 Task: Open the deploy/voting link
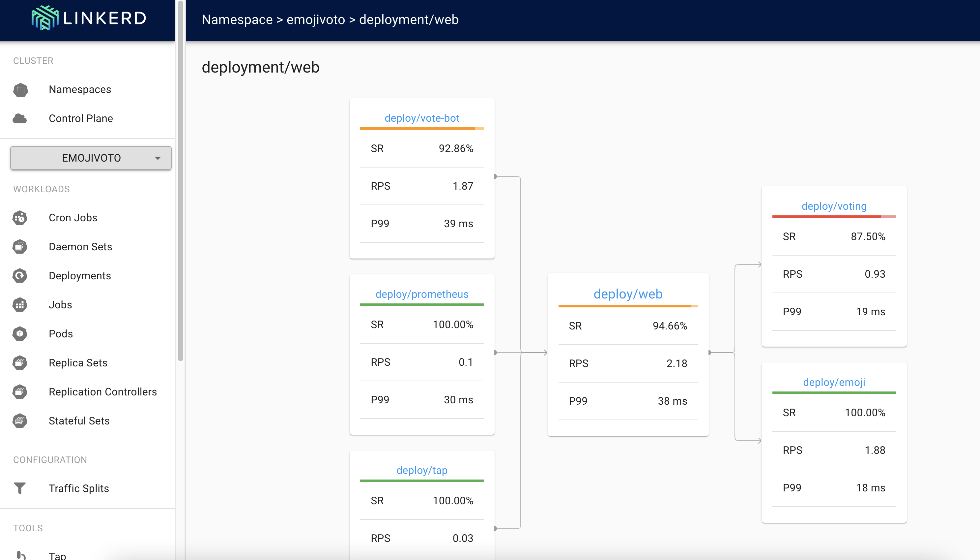click(x=834, y=206)
